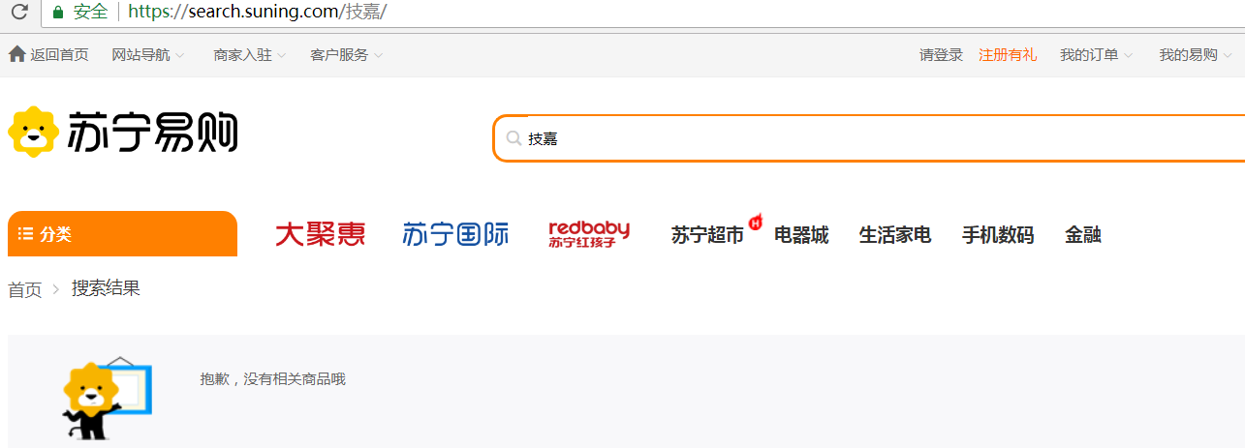Click the 请登录 login link

941,55
